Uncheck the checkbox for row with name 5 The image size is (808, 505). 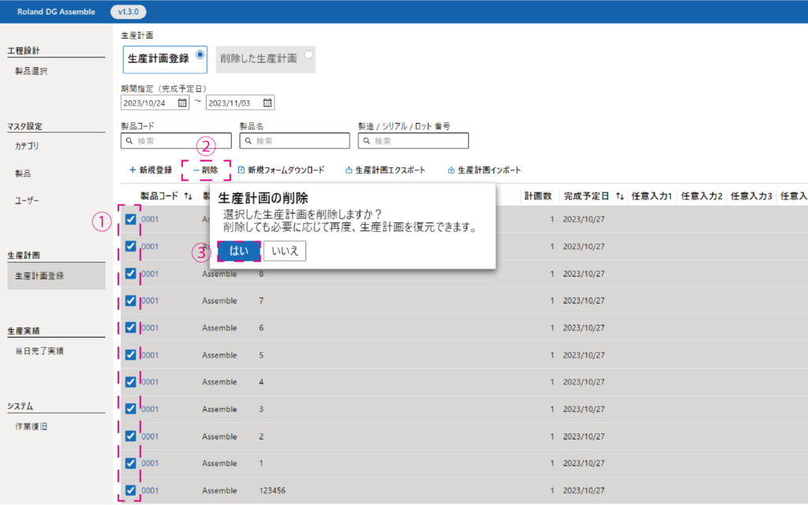131,355
